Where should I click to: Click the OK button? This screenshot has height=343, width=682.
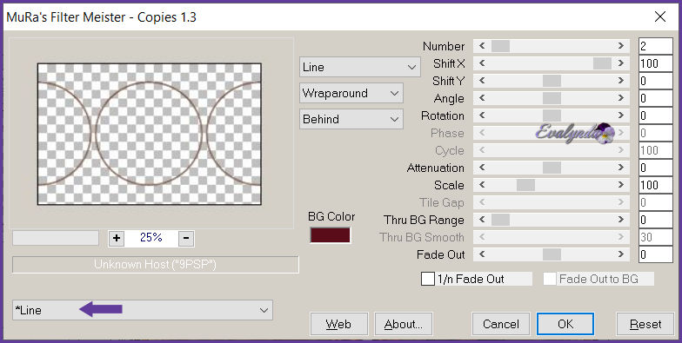point(565,324)
